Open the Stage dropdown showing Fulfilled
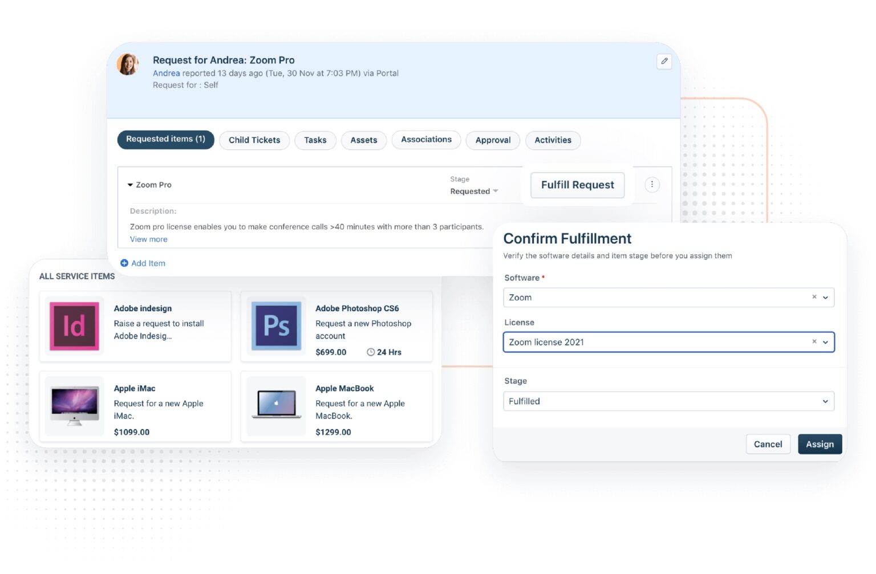This screenshot has height=574, width=876. point(826,401)
